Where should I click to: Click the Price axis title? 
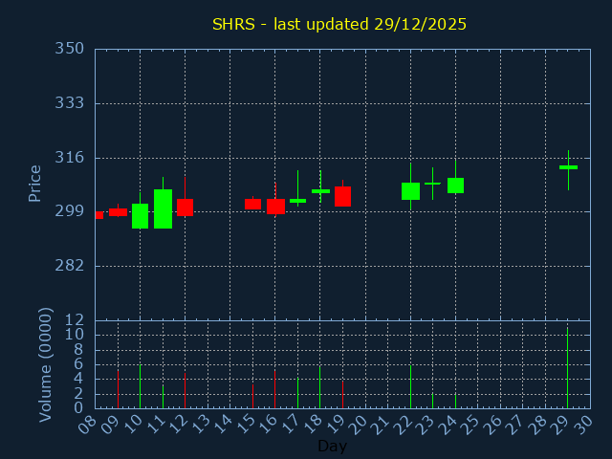click(x=35, y=184)
